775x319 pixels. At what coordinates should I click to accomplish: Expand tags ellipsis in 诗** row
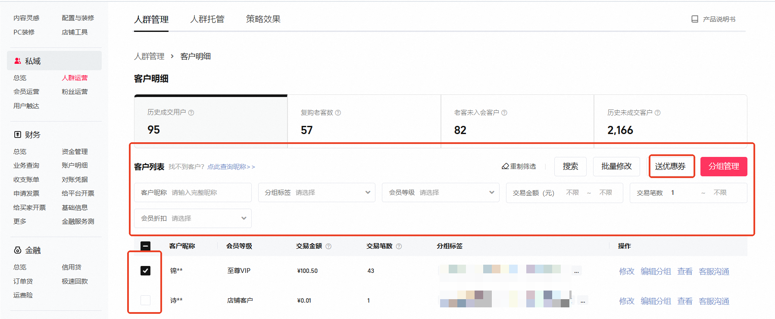click(583, 300)
